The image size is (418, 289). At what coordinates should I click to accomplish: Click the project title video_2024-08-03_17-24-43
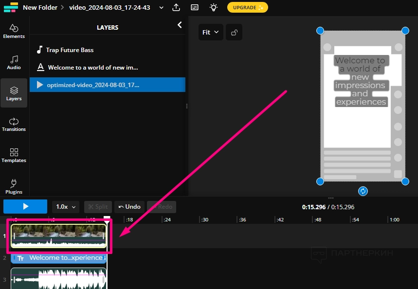pyautogui.click(x=109, y=7)
